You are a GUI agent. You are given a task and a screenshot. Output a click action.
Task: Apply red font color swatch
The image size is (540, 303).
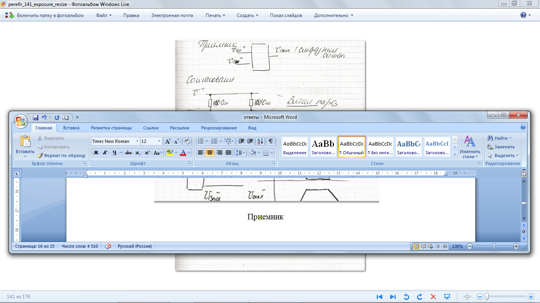[x=183, y=153]
